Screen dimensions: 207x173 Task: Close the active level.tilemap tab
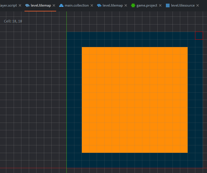tap(54, 5)
